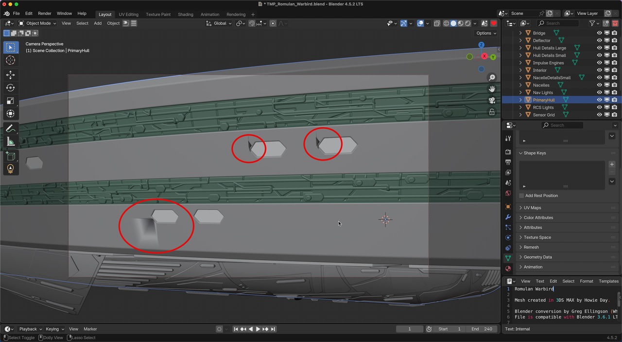Click the Zoom viewport magnifier icon

(x=492, y=78)
